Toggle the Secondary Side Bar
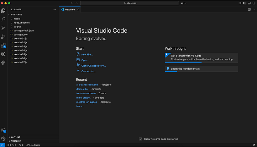 click(254, 3)
